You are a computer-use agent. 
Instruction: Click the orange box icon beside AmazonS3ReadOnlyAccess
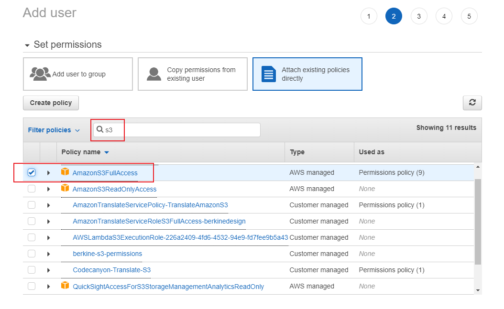click(x=65, y=188)
